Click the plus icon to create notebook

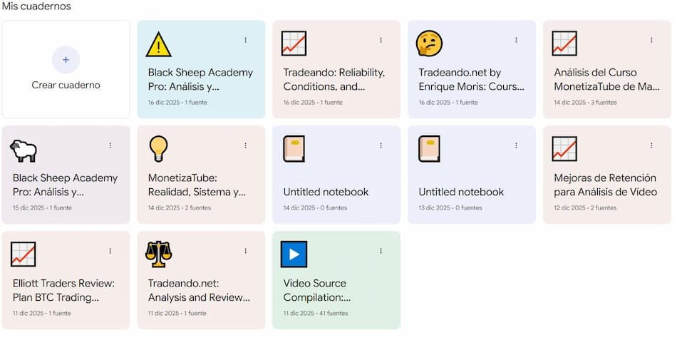point(66,60)
